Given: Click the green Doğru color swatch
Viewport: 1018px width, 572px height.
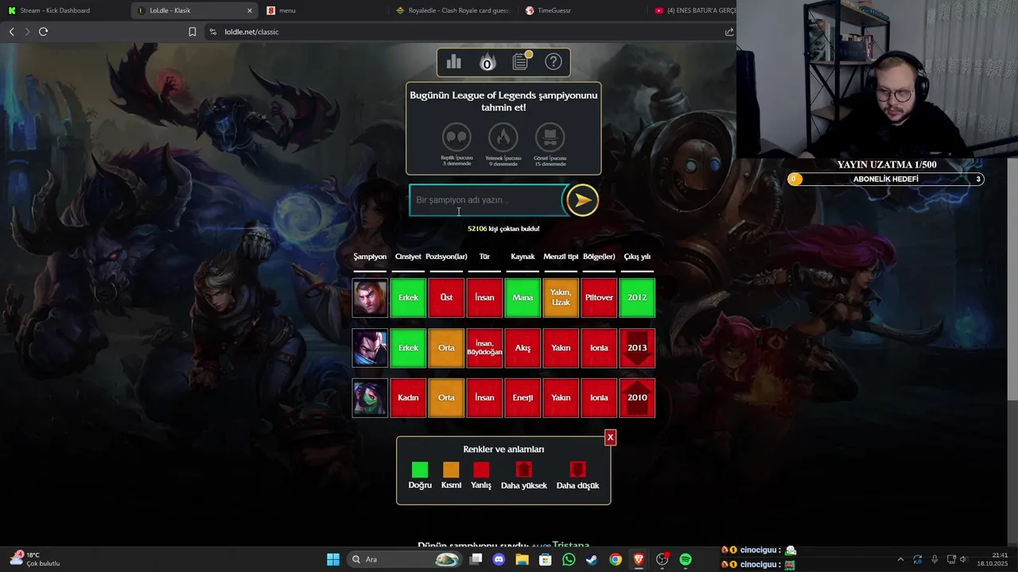Looking at the screenshot, I should 420,470.
